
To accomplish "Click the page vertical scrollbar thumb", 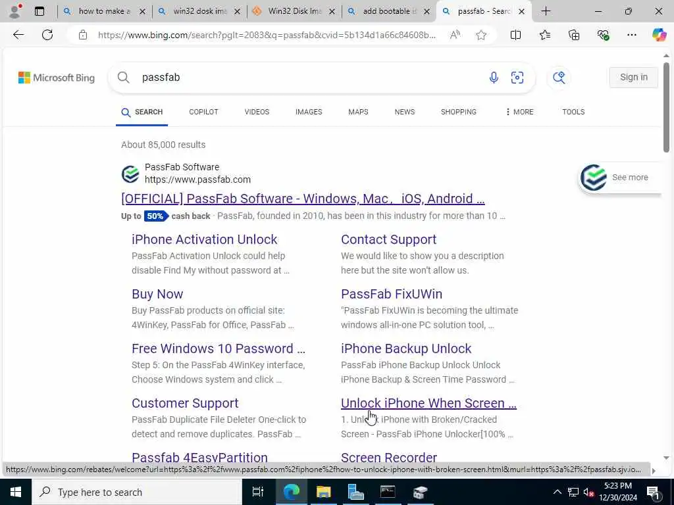I will [x=666, y=107].
